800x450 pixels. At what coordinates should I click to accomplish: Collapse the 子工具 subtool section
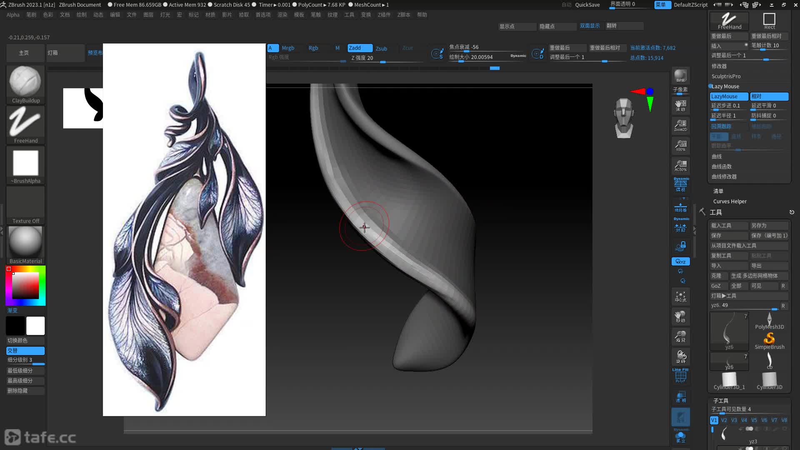[x=721, y=401]
